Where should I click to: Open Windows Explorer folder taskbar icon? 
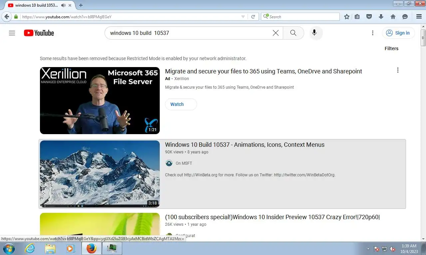tap(50, 248)
